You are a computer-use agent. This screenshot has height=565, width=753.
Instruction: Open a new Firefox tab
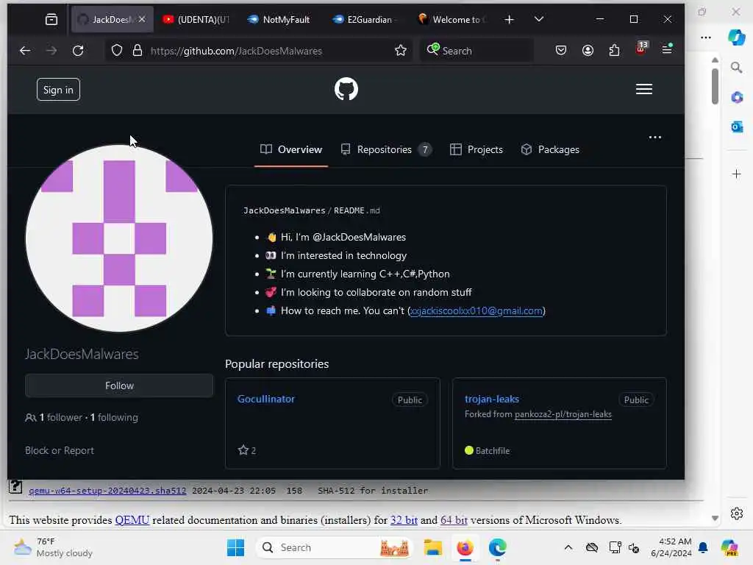[x=509, y=19]
